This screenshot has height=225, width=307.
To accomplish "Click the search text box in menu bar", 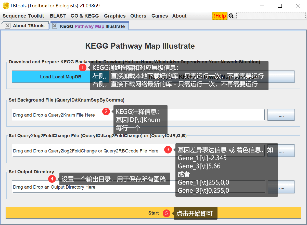I will pos(271,16).
